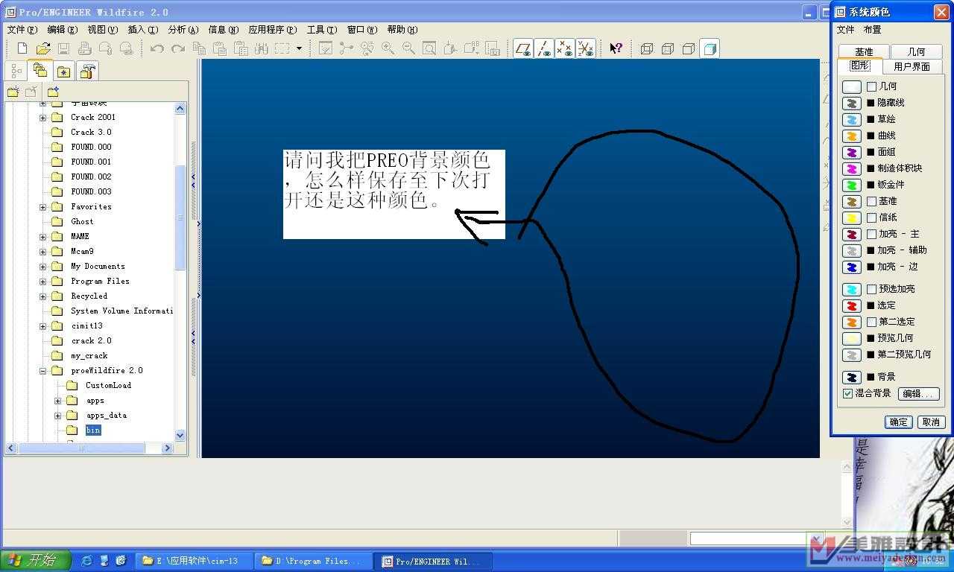Viewport: 954px width, 572px height.
Task: Uncheck the 混合背景 checkbox
Action: pyautogui.click(x=847, y=393)
